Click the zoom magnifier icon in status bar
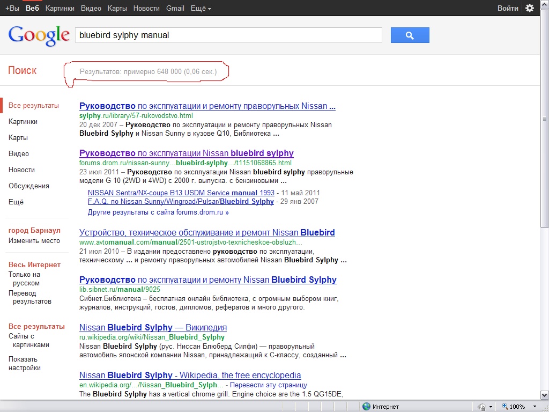Image resolution: width=549 pixels, height=412 pixels. (x=505, y=407)
